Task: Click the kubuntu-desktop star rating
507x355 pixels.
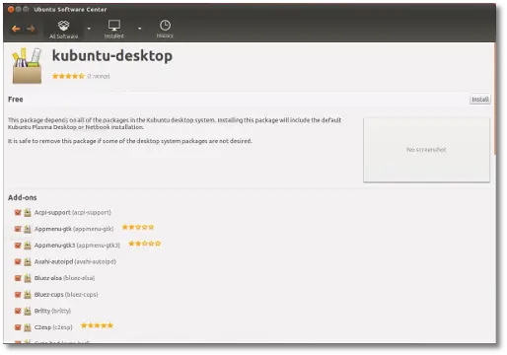Action: [x=68, y=76]
